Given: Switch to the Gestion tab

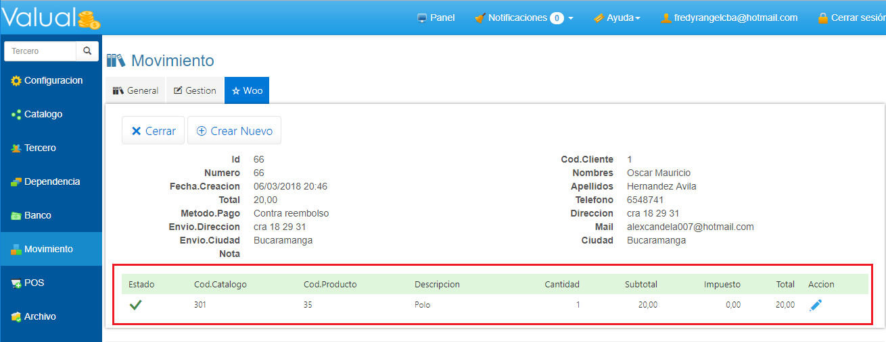Looking at the screenshot, I should pyautogui.click(x=195, y=90).
